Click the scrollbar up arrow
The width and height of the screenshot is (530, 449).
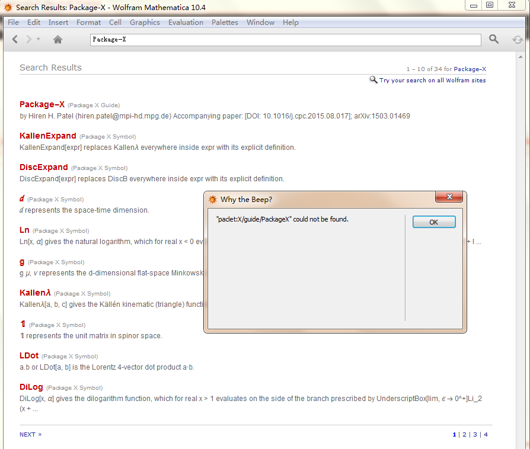(521, 56)
